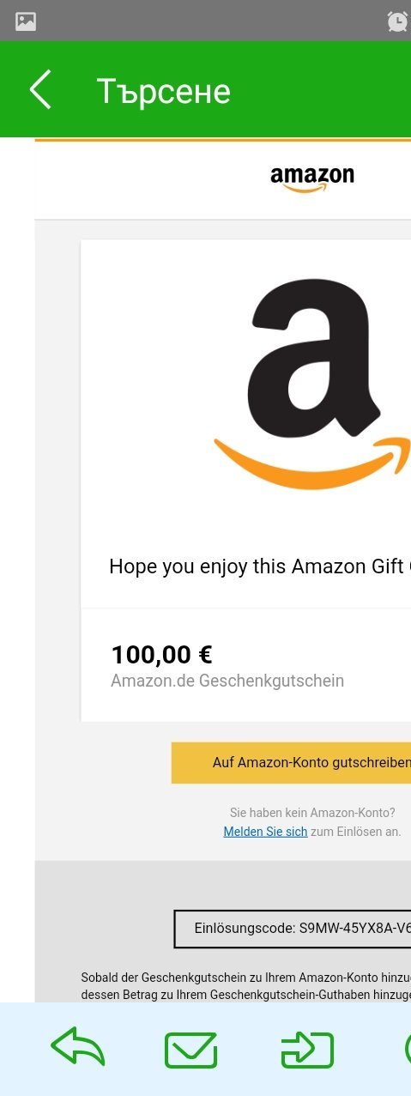Tap the 'Търсене' header title

coord(163,91)
